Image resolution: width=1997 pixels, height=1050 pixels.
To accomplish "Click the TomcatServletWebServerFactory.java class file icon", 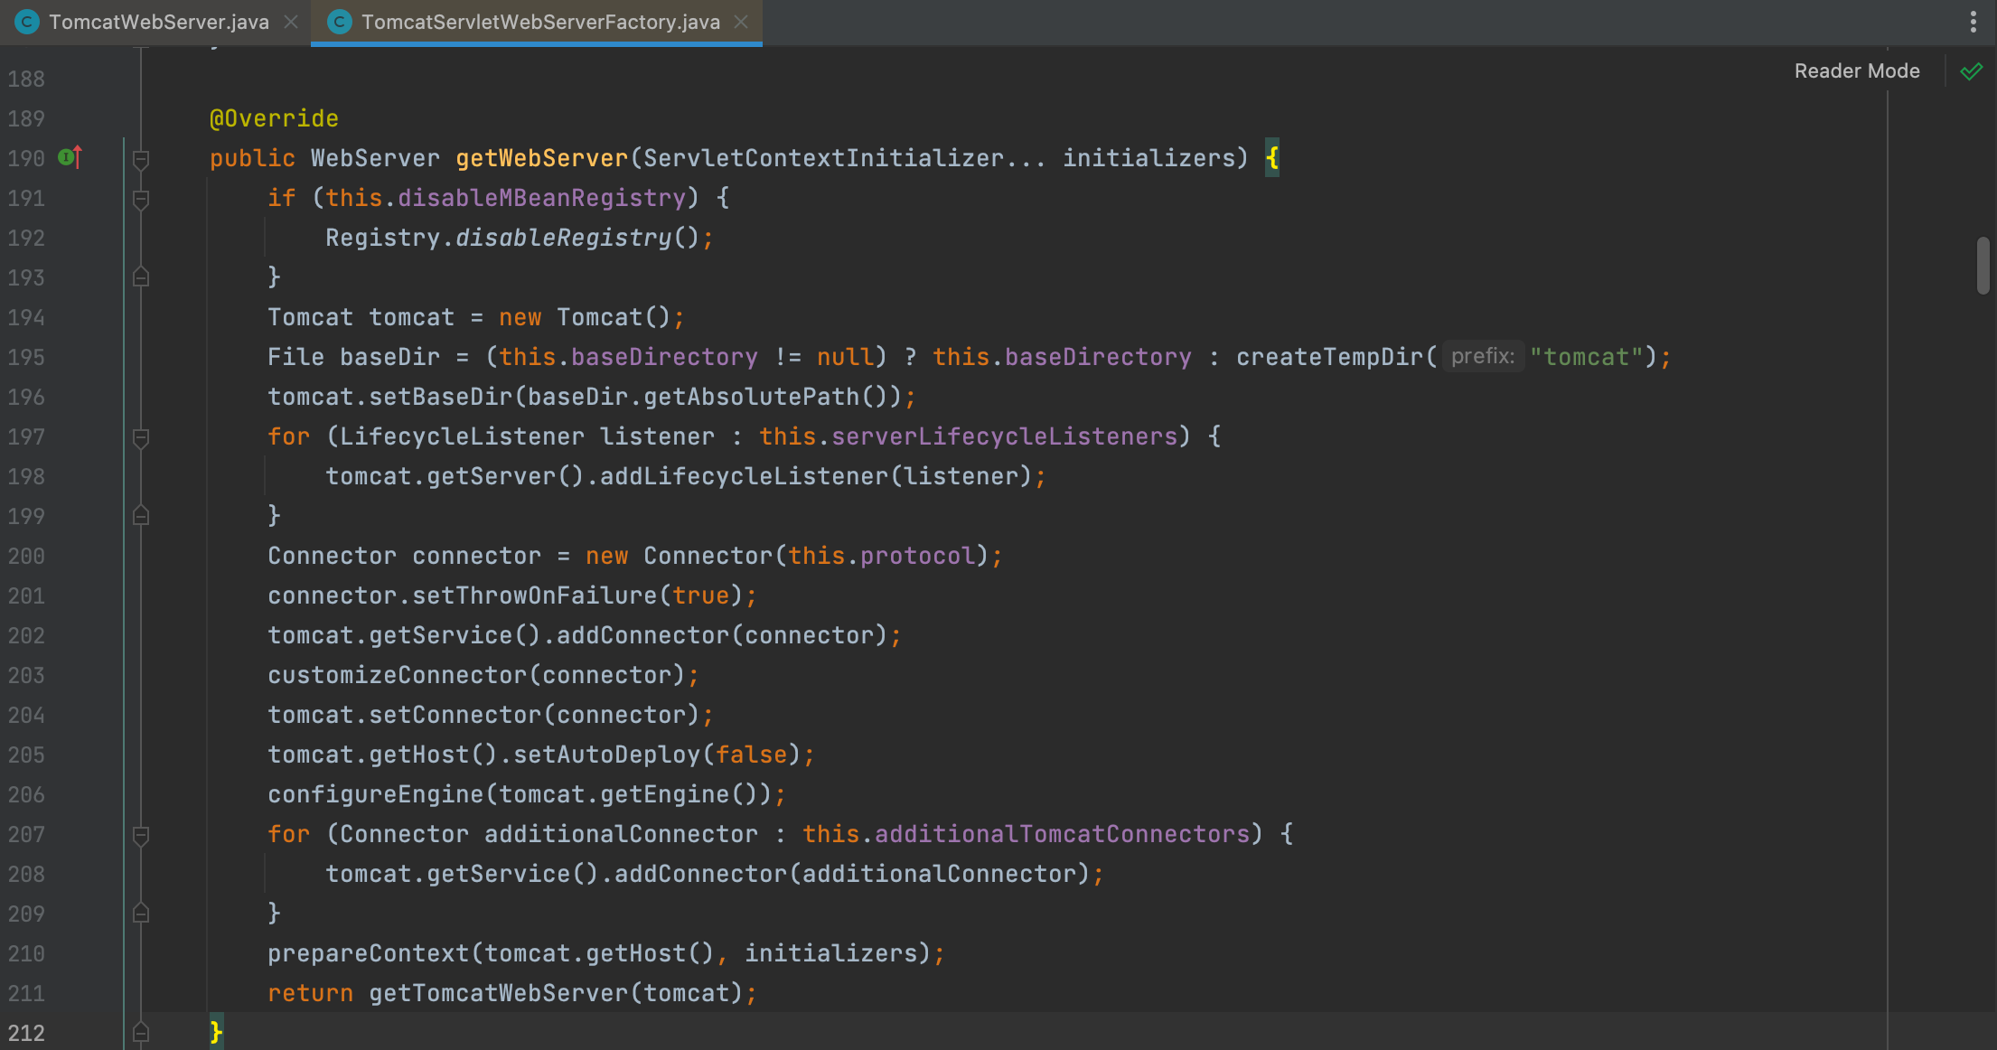I will (x=340, y=22).
